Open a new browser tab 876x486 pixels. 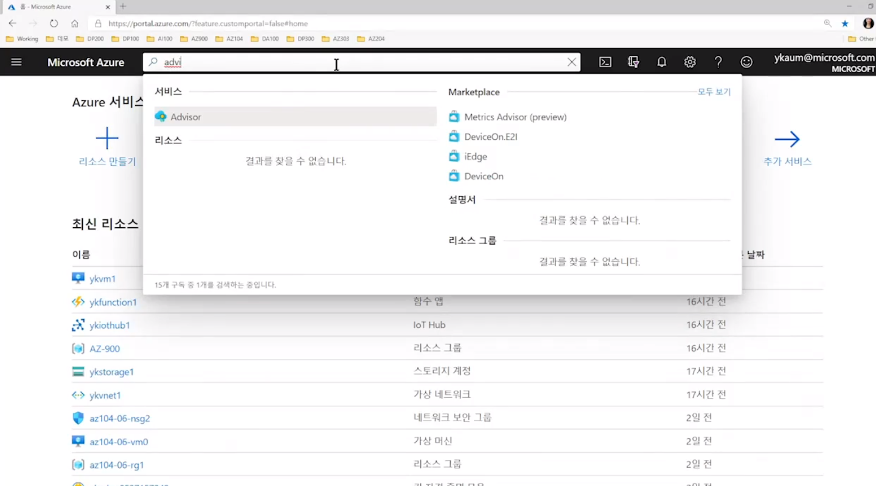123,7
